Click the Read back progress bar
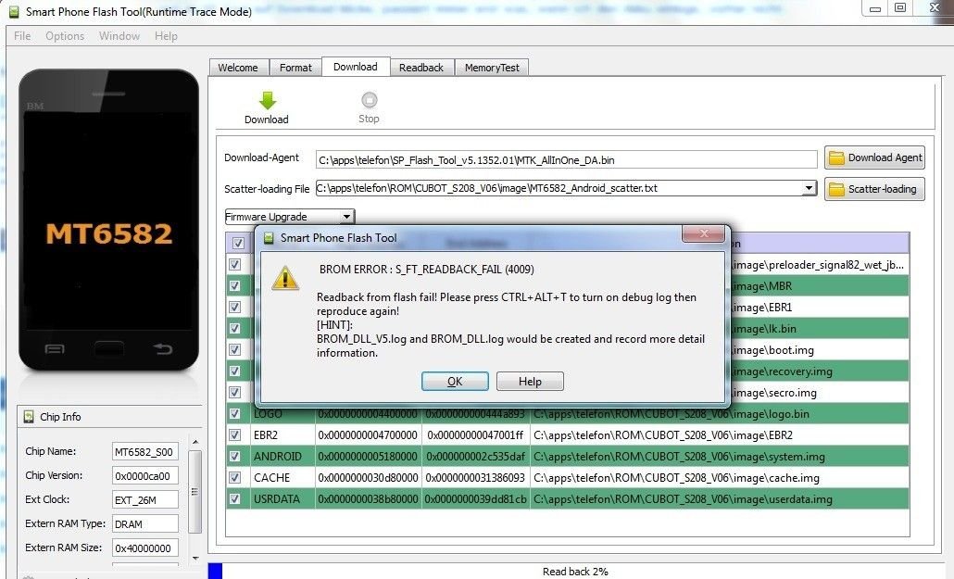Screen dimensions: 954x579 574,571
